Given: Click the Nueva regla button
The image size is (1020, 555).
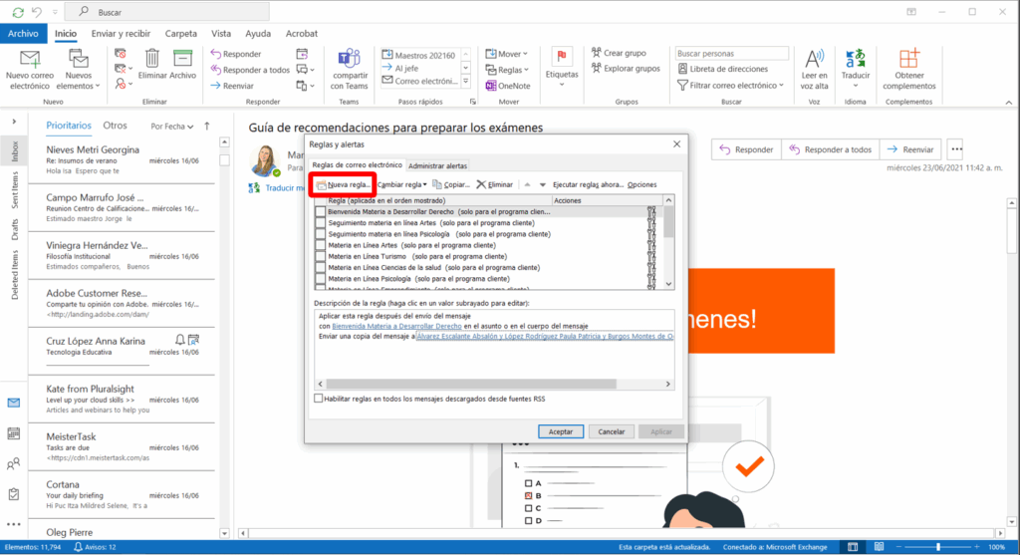Looking at the screenshot, I should (343, 184).
